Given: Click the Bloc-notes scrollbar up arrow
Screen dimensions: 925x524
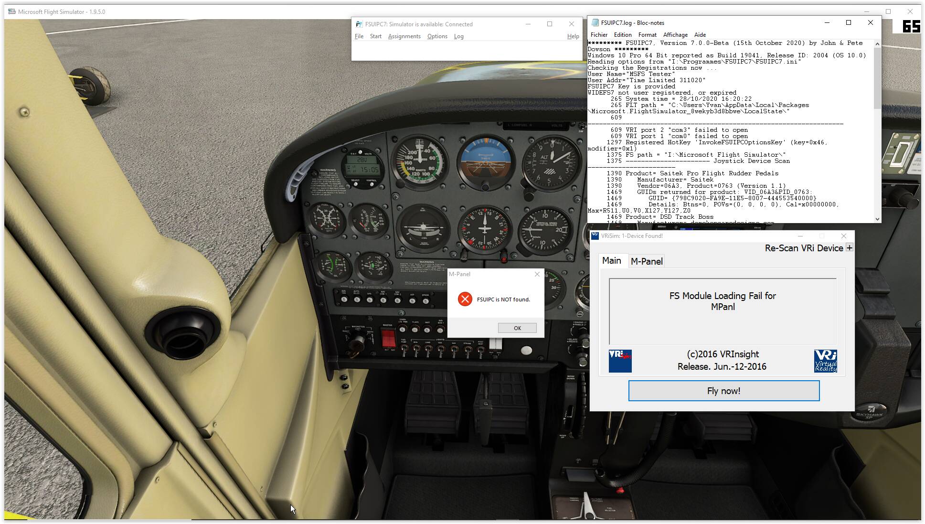Looking at the screenshot, I should (877, 44).
